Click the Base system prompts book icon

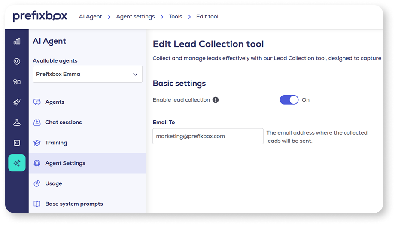tap(37, 204)
